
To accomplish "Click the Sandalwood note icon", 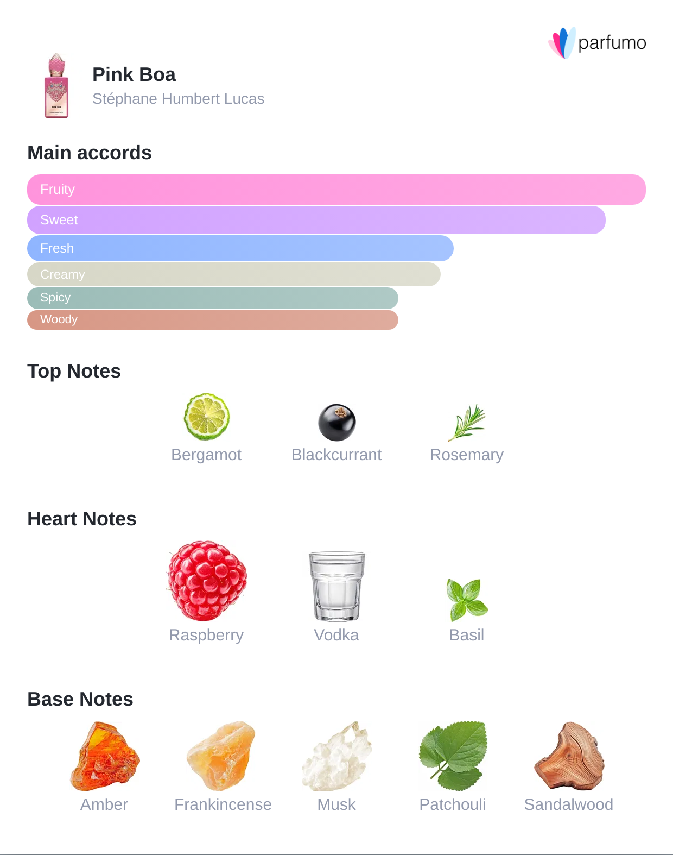I will click(569, 756).
